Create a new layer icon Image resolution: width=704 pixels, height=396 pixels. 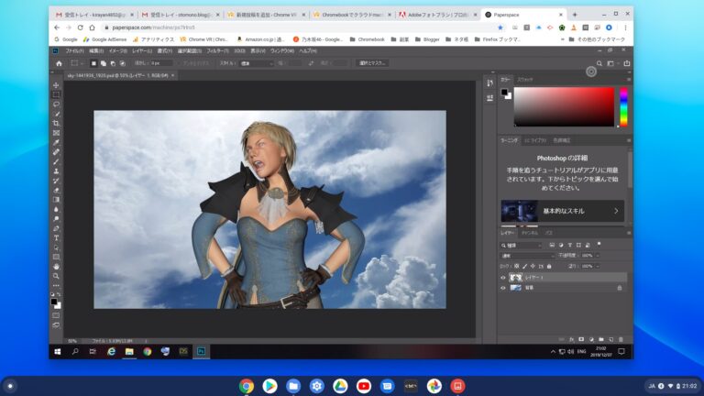pyautogui.click(x=611, y=339)
